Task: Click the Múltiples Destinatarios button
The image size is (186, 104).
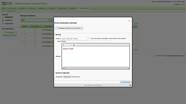Action: pos(10,35)
